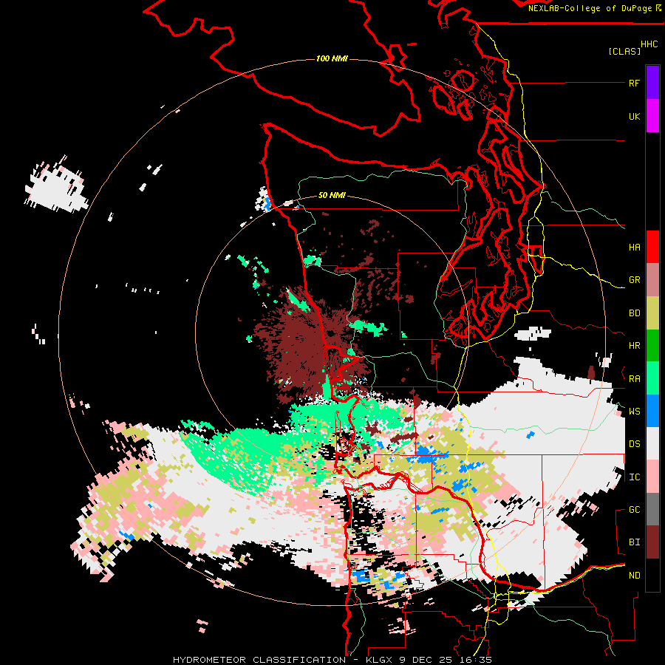Click the "NEXLAB-College of DuPage" credit text

590,8
